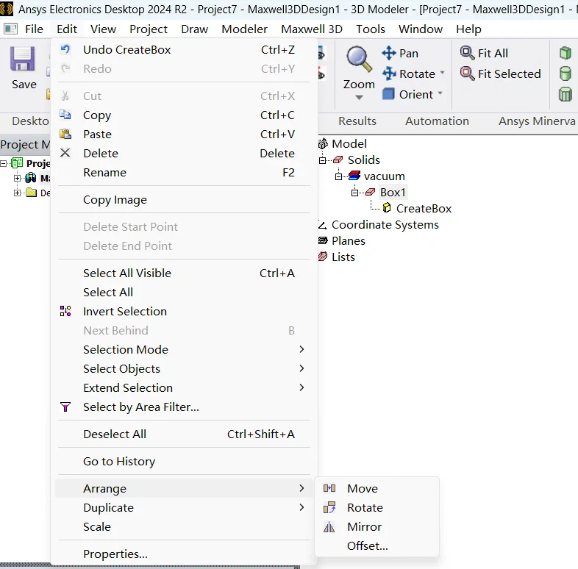The width and height of the screenshot is (578, 569).
Task: Click the Pan arrows icon
Action: click(x=388, y=53)
